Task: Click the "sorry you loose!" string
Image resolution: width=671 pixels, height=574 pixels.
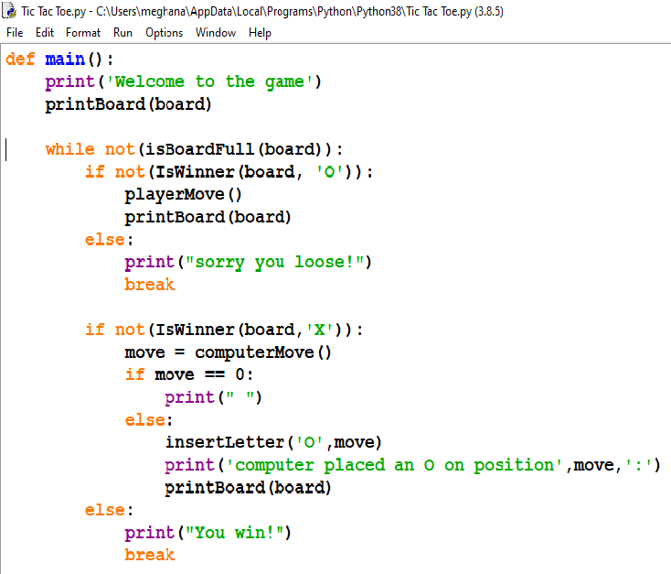Action: (x=274, y=262)
